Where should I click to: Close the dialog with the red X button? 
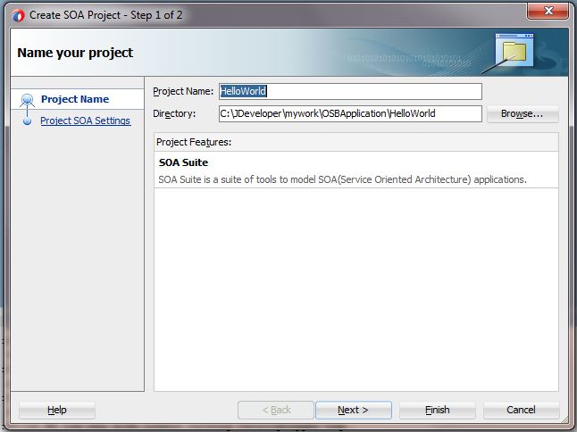click(x=548, y=11)
